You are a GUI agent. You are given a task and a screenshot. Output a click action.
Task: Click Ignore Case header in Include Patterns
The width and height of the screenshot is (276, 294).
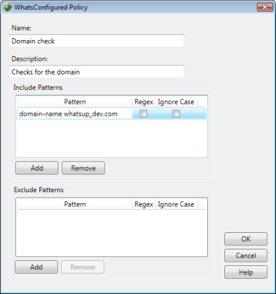click(x=176, y=102)
